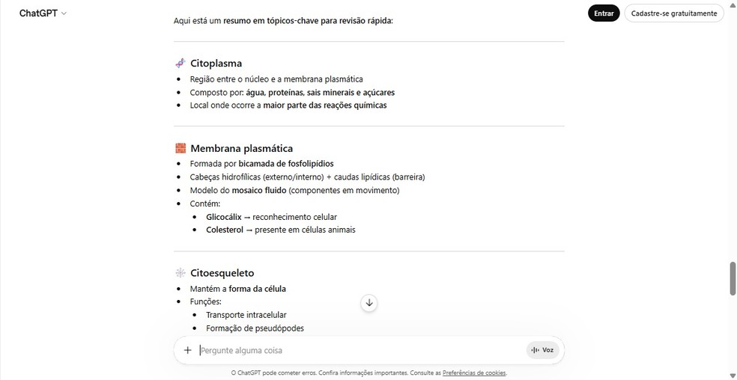
Task: Click the plus attach icon in message box
Action: (x=188, y=350)
